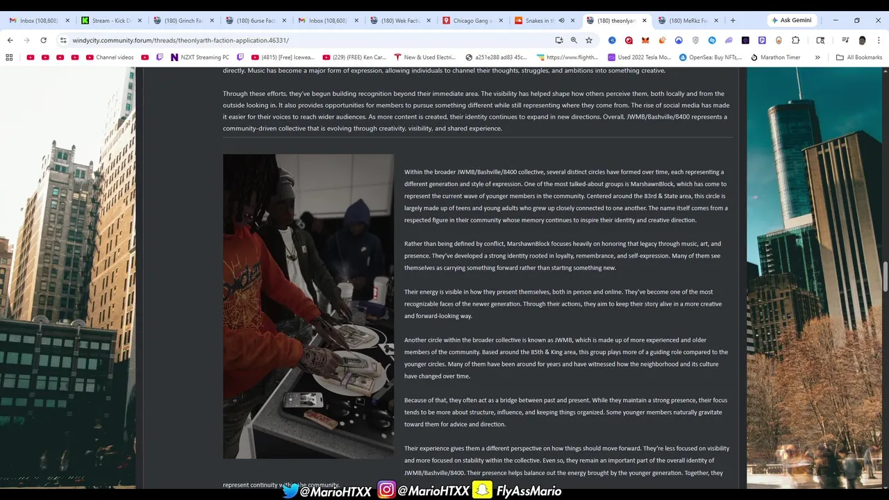
Task: Click the Ask Gemini button
Action: pos(792,20)
